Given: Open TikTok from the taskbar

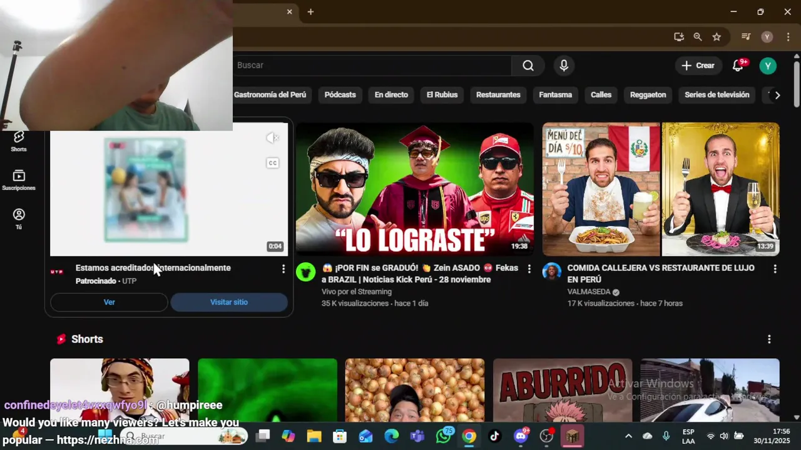Looking at the screenshot, I should (494, 436).
